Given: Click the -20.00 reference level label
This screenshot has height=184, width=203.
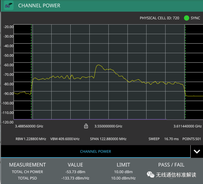Looking at the screenshot, I should click(8, 27).
